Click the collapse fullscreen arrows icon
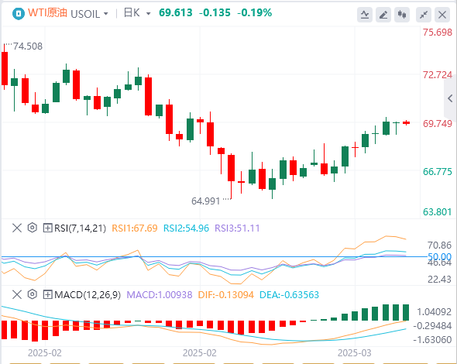Viewport: 457px width, 364px height. [x=424, y=15]
